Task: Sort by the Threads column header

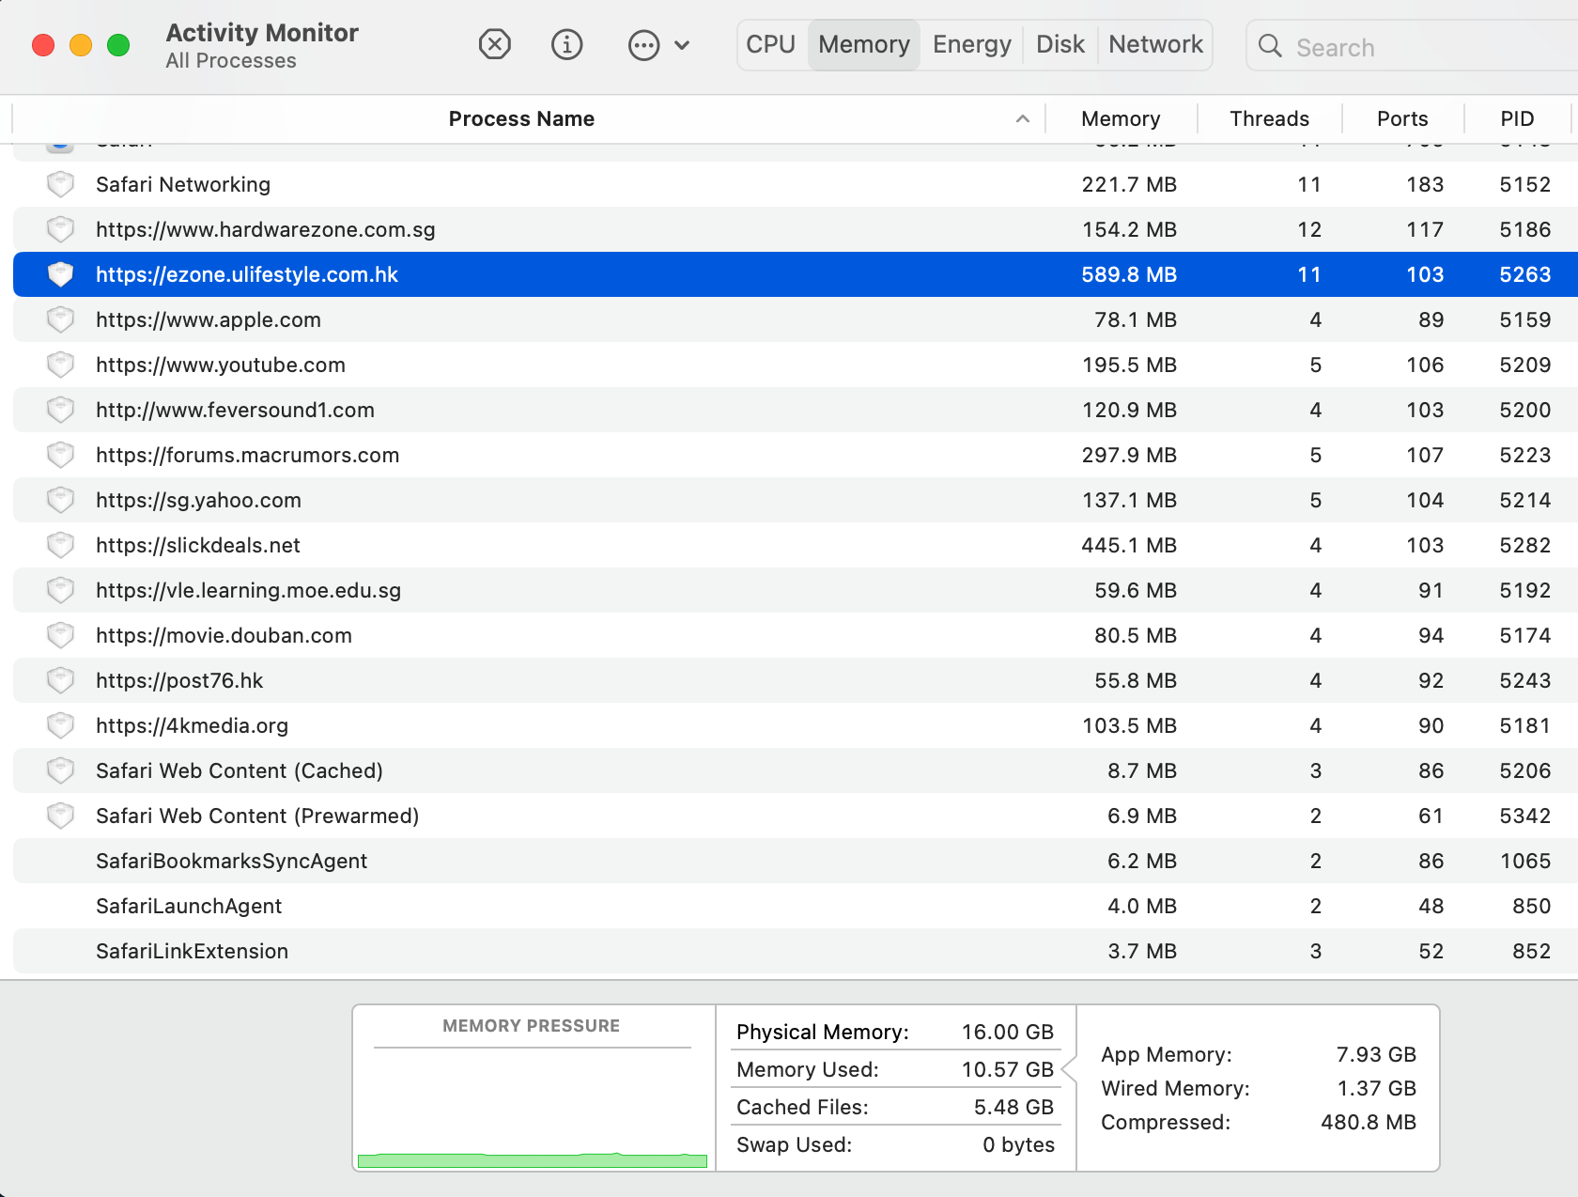Action: 1269,118
